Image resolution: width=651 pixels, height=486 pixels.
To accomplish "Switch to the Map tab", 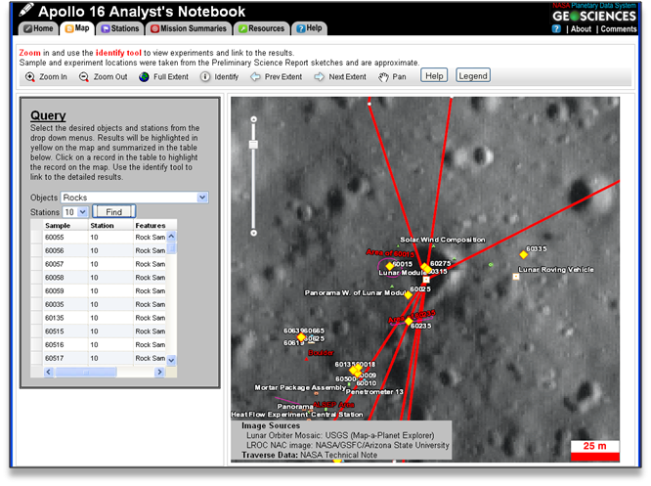I will [x=77, y=28].
